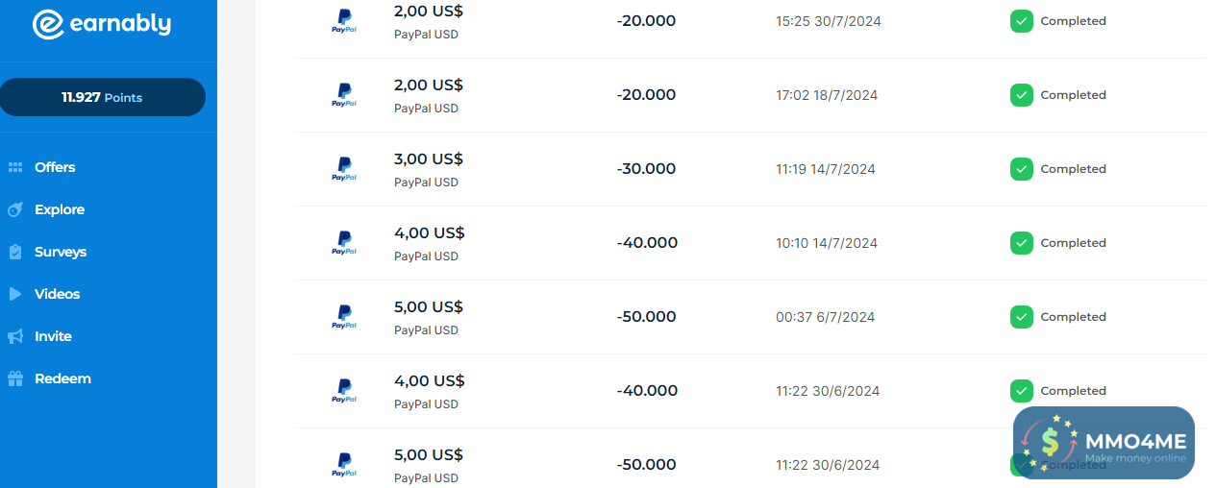The width and height of the screenshot is (1216, 488).
Task: Click the Videos play icon
Action: (x=15, y=294)
